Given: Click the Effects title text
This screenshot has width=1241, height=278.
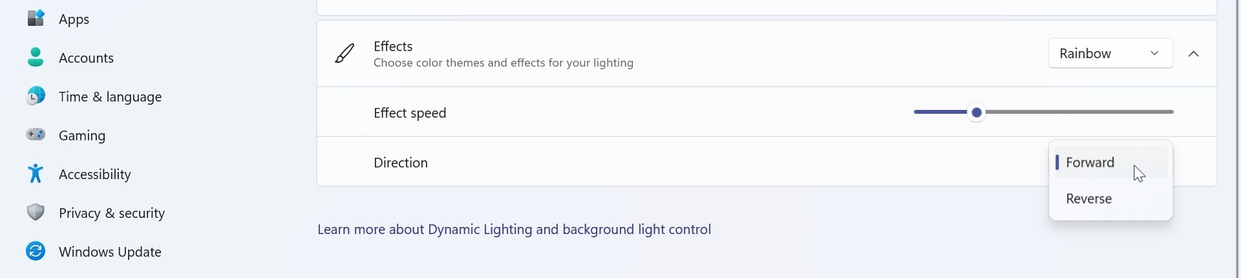Looking at the screenshot, I should pos(393,47).
